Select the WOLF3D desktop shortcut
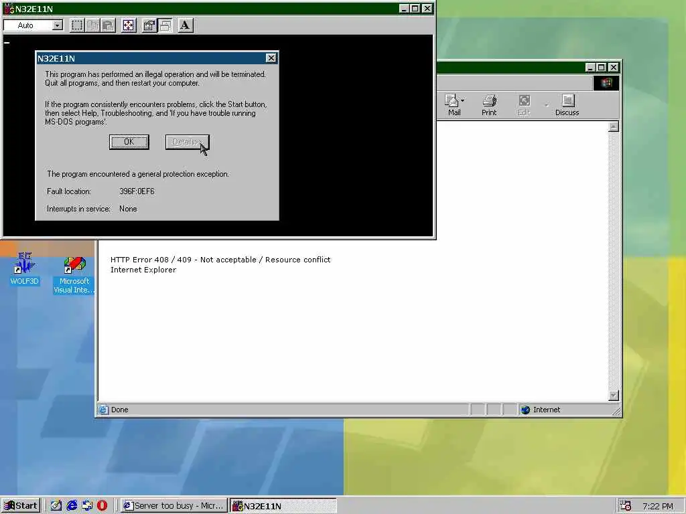 pyautogui.click(x=25, y=269)
